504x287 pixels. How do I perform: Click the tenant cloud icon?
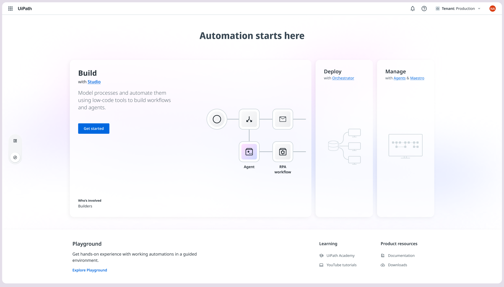point(437,9)
